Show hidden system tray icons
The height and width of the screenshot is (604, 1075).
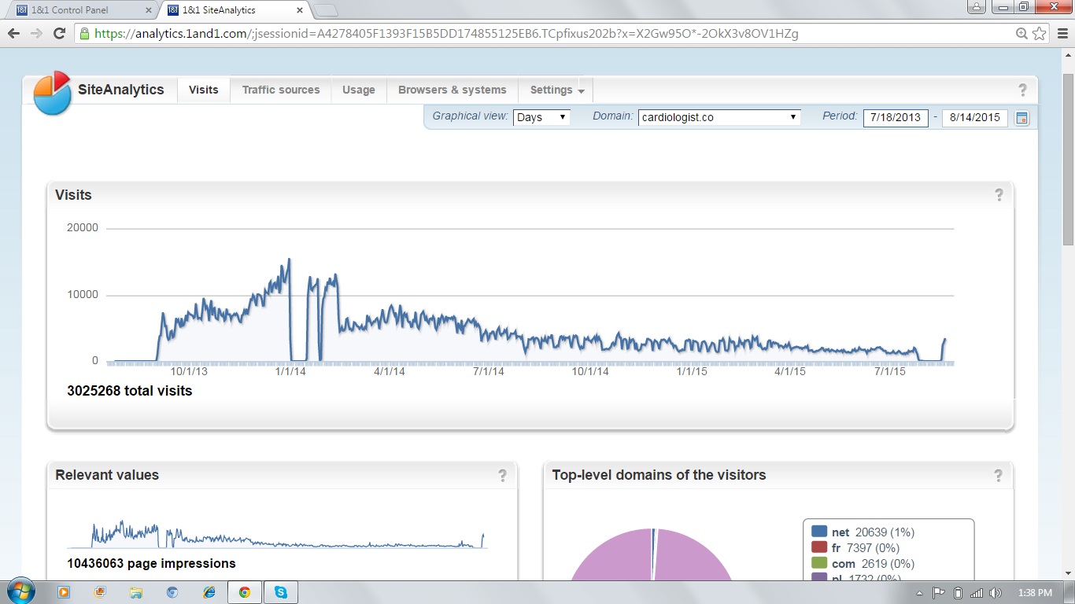920,593
